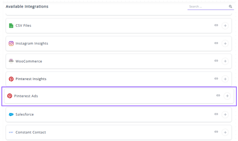Screen dimensions: 238x141
Task: Add the Pinterest Insights integration
Action: (x=225, y=79)
